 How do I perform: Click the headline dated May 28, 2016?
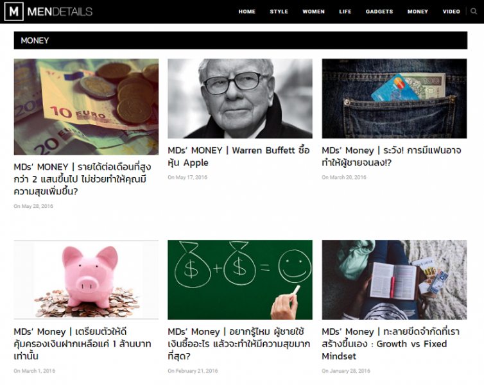click(x=82, y=179)
